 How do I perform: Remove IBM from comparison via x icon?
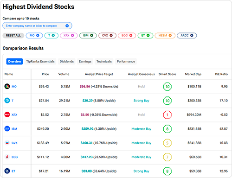[91, 35]
